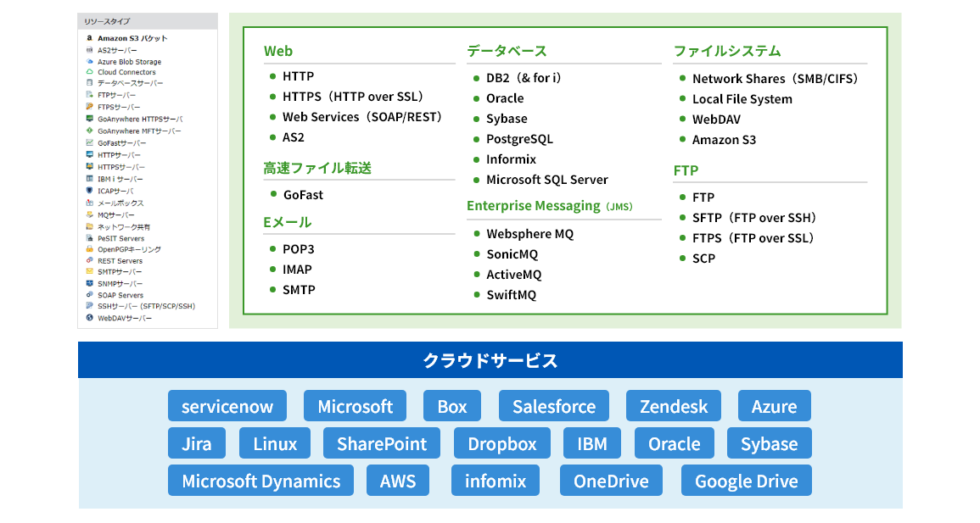Click the Oracle cloud service button
This screenshot has height=523, width=980.
point(674,443)
